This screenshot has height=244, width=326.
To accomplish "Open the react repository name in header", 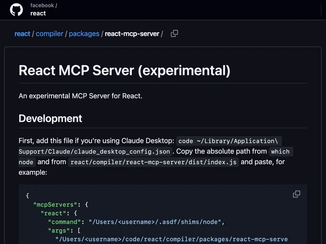I will point(38,13).
